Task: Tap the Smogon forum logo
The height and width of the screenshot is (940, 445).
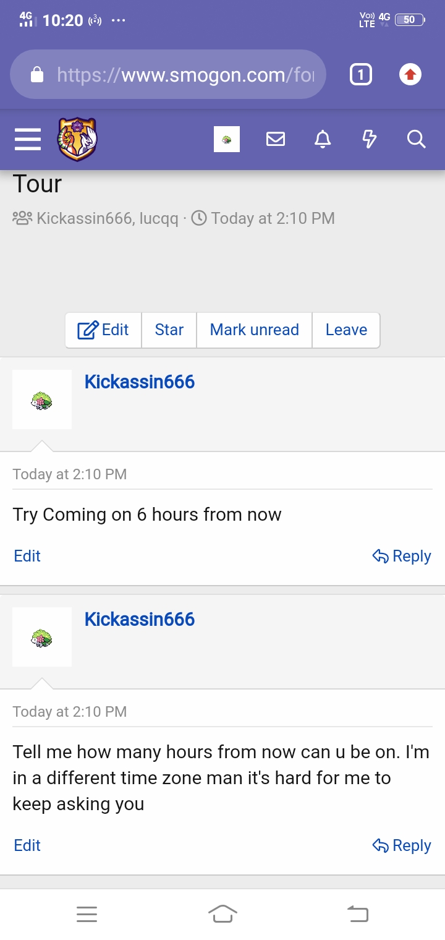Action: point(77,140)
